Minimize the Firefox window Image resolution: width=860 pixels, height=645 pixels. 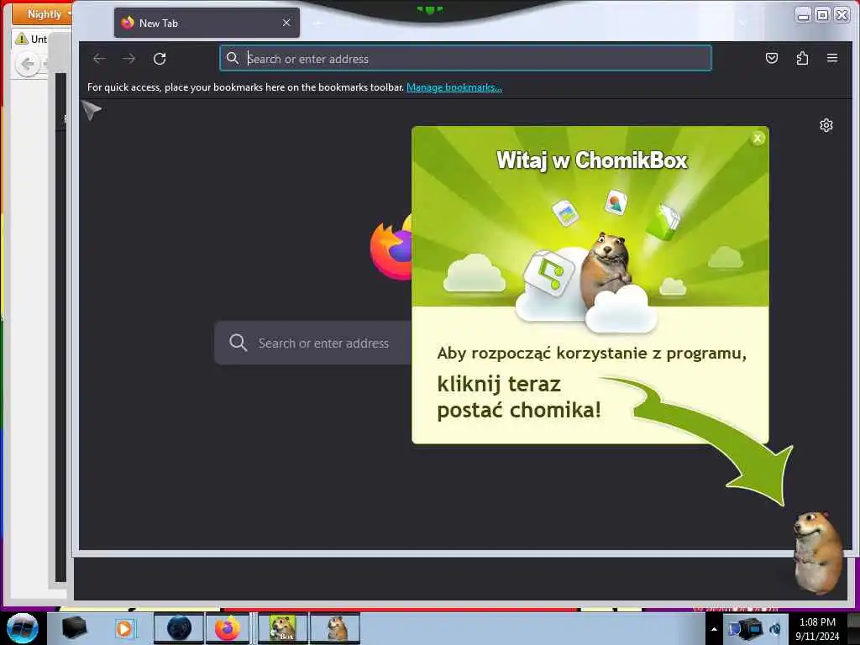coord(803,15)
